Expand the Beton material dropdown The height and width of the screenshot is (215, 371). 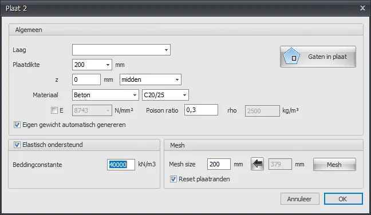105,95
